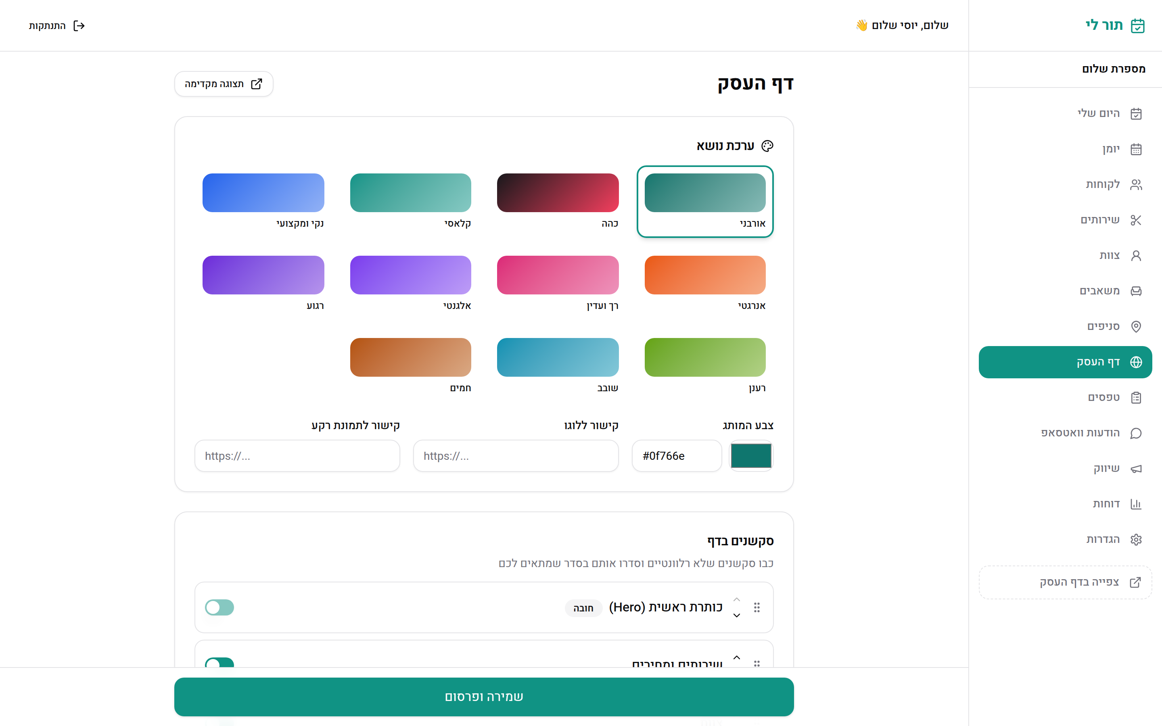The height and width of the screenshot is (726, 1162).
Task: Open שירותים sidebar entry
Action: [x=1065, y=220]
